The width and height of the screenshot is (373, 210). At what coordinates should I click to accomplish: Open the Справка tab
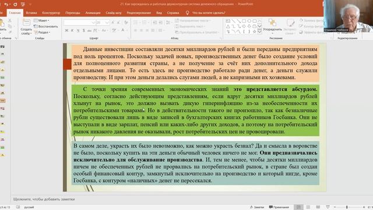point(173,13)
